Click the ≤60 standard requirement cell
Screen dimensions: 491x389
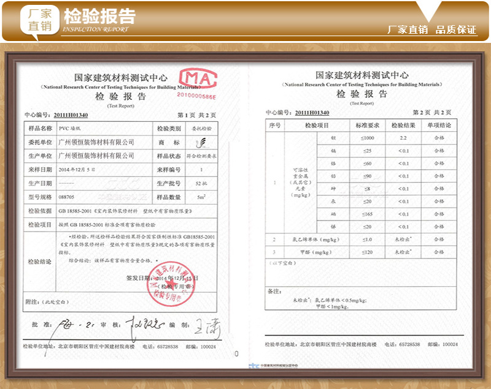(x=367, y=164)
